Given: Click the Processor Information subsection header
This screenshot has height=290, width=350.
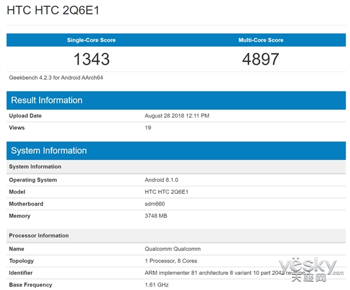Looking at the screenshot, I should (x=39, y=235).
